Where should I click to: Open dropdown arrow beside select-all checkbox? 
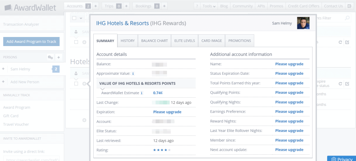[x=81, y=18]
